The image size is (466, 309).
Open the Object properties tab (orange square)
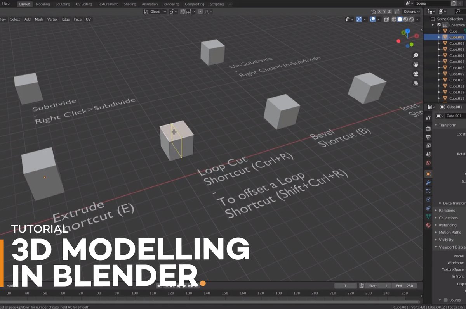coord(428,174)
